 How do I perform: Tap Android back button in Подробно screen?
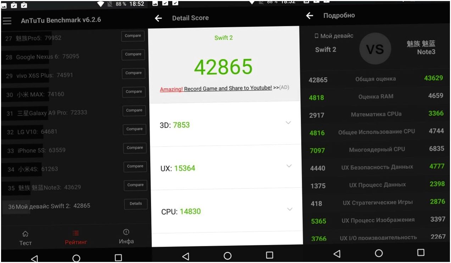(x=337, y=253)
